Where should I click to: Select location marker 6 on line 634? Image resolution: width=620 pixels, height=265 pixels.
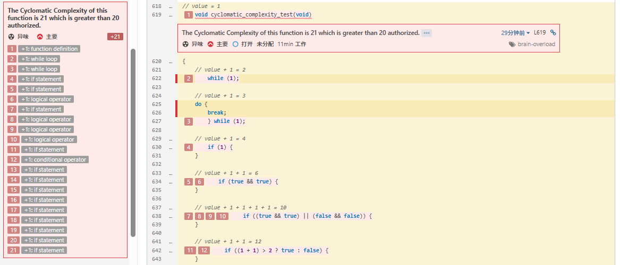point(199,181)
